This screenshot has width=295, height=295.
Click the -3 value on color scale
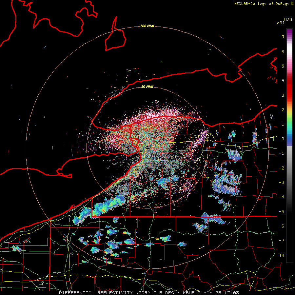(x=282, y=182)
